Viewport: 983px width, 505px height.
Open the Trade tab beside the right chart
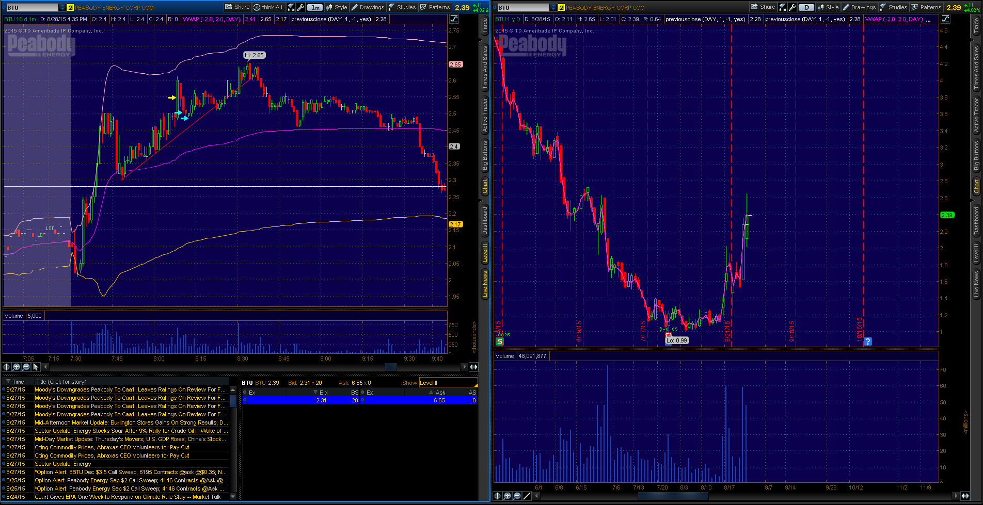(976, 26)
